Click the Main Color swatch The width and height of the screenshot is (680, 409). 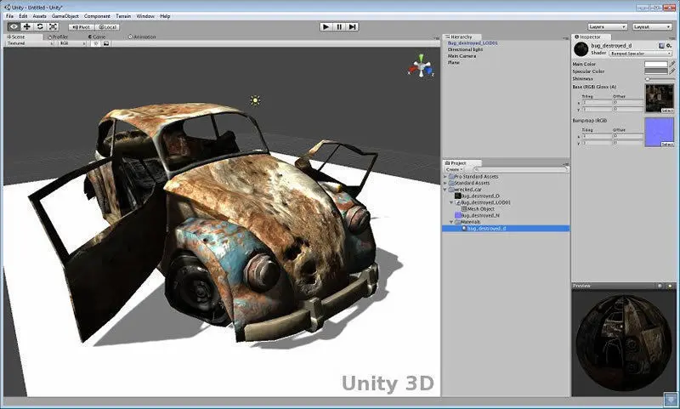point(655,64)
